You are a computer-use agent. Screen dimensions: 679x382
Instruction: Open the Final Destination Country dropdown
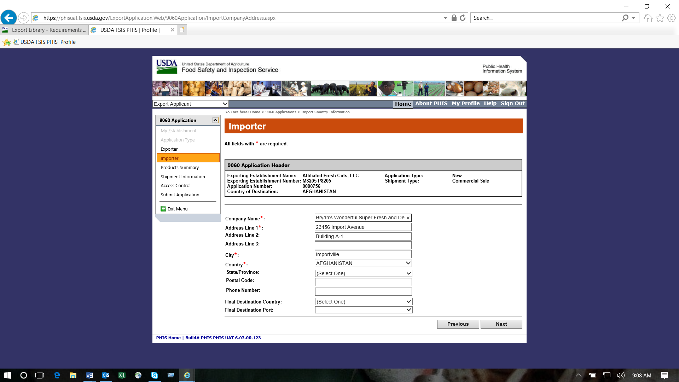point(363,302)
